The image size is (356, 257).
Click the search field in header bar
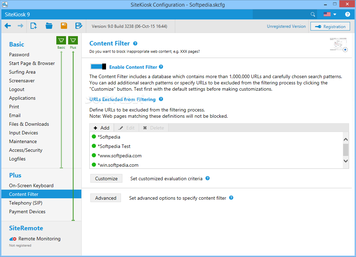281,15
